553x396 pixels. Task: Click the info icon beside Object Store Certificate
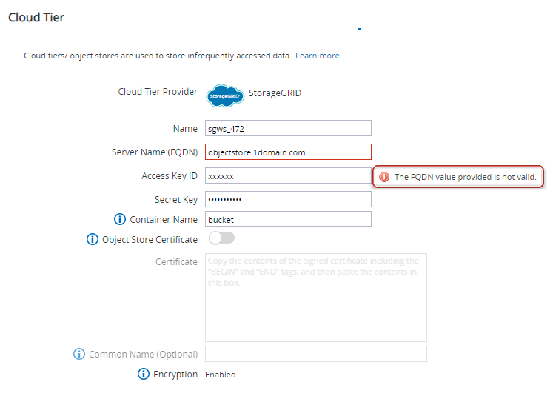coord(93,239)
